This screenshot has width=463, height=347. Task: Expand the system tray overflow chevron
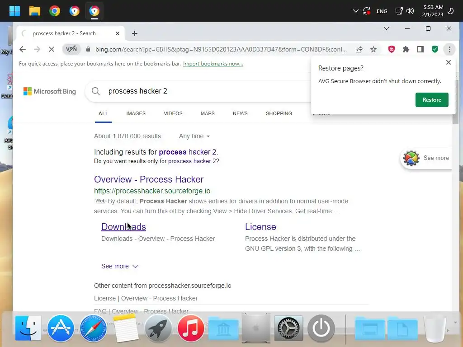tap(355, 11)
